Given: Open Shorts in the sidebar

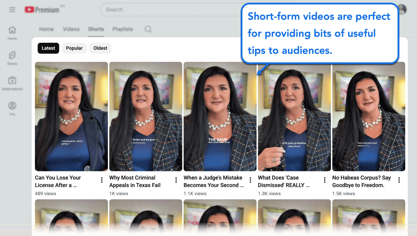Looking at the screenshot, I should click(12, 58).
